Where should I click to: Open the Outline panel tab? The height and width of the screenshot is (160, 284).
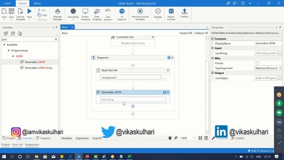tap(238, 138)
